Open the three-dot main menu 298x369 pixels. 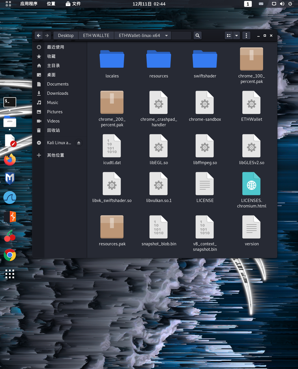click(246, 36)
